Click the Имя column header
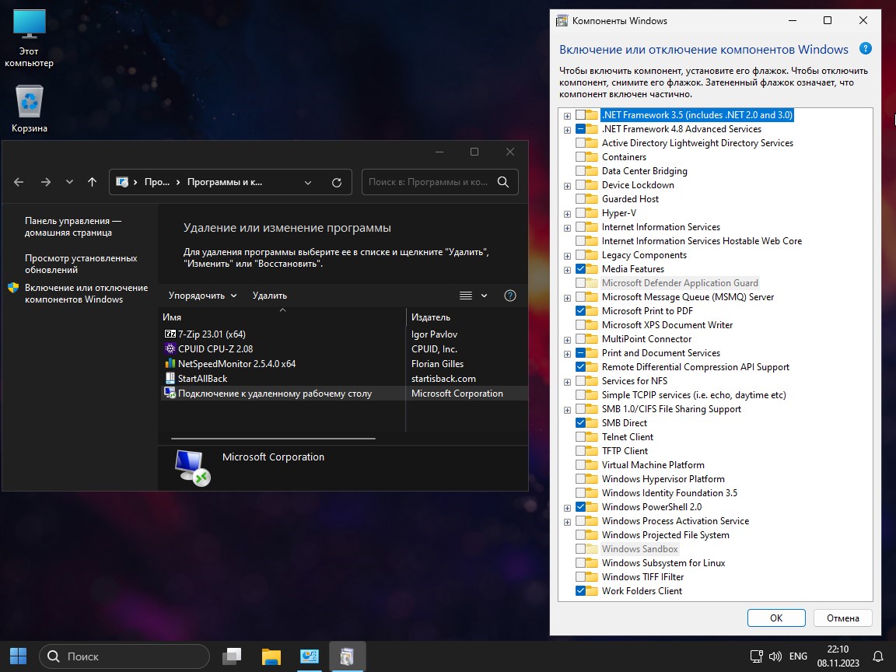The width and height of the screenshot is (896, 672). 173,317
